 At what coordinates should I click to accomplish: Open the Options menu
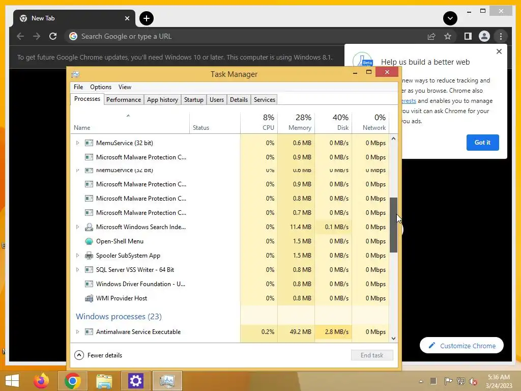[100, 87]
